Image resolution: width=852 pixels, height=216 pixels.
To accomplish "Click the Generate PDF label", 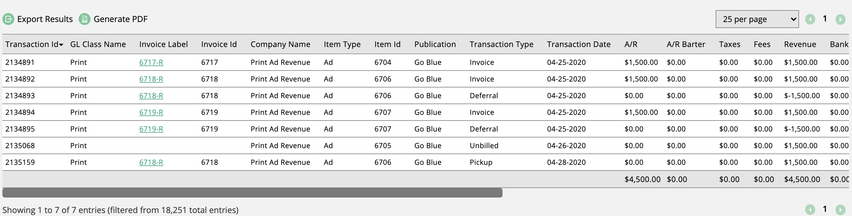I will point(121,19).
